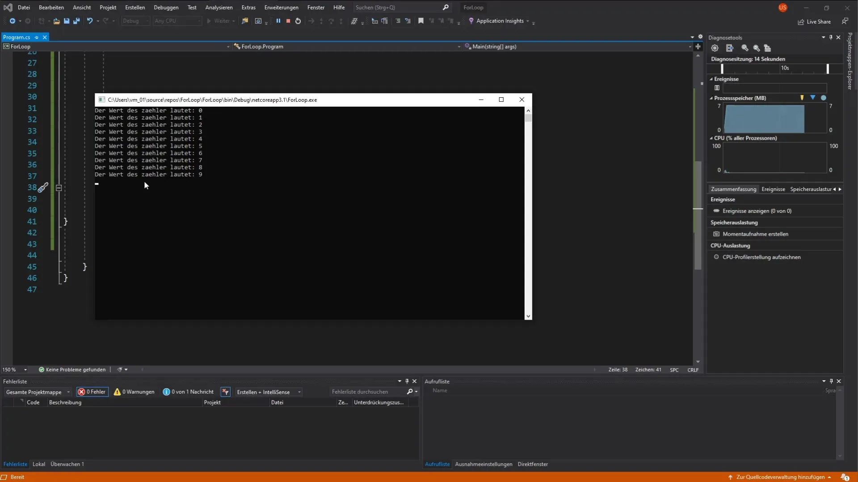Click the split editor icon above scrollbar
This screenshot has width=858, height=482.
coord(698,46)
